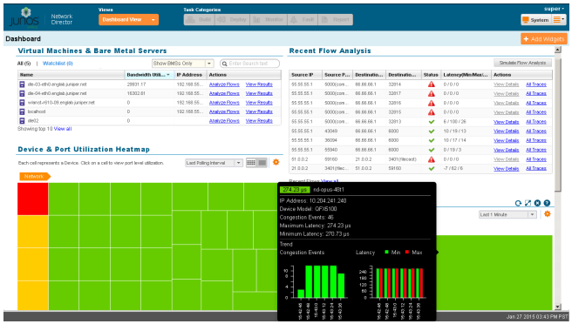Click the server icon for dle-03-eth0
This screenshot has width=572, height=324.
pos(23,84)
